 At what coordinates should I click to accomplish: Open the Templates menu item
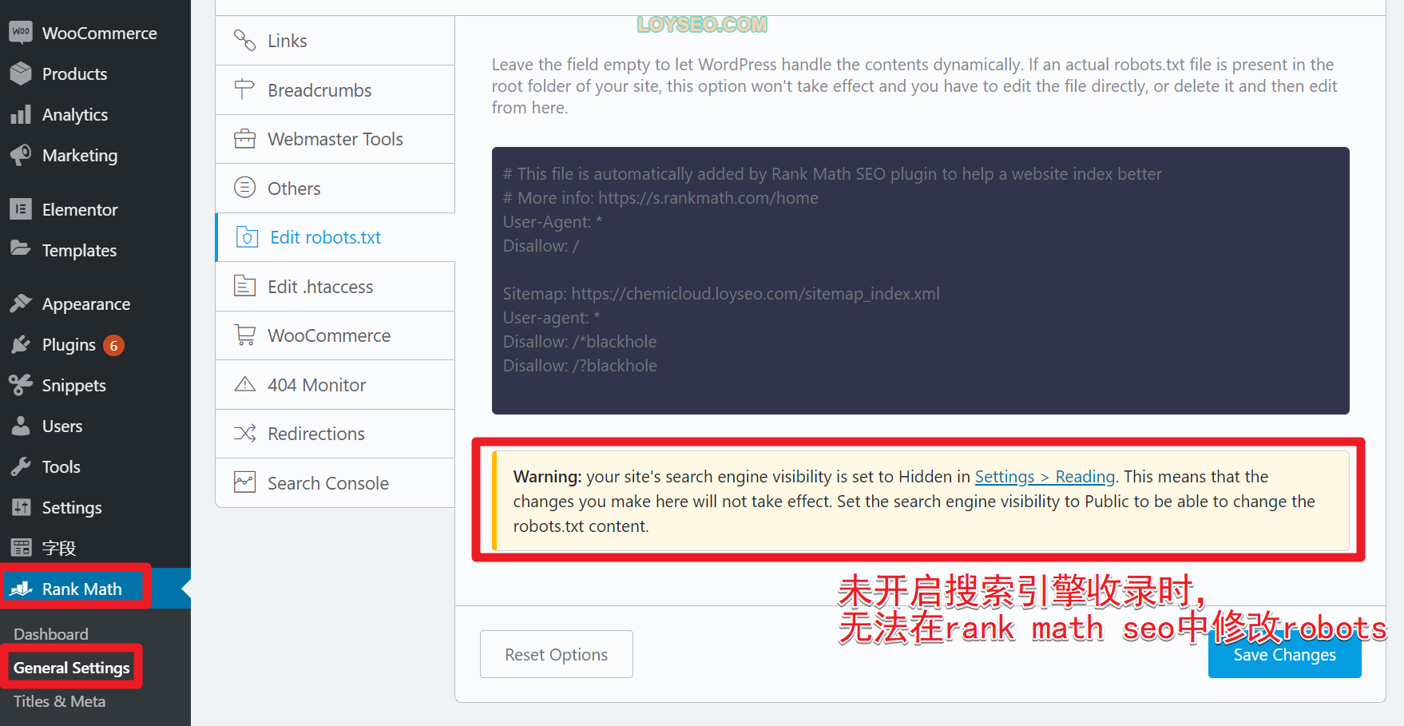(x=95, y=250)
